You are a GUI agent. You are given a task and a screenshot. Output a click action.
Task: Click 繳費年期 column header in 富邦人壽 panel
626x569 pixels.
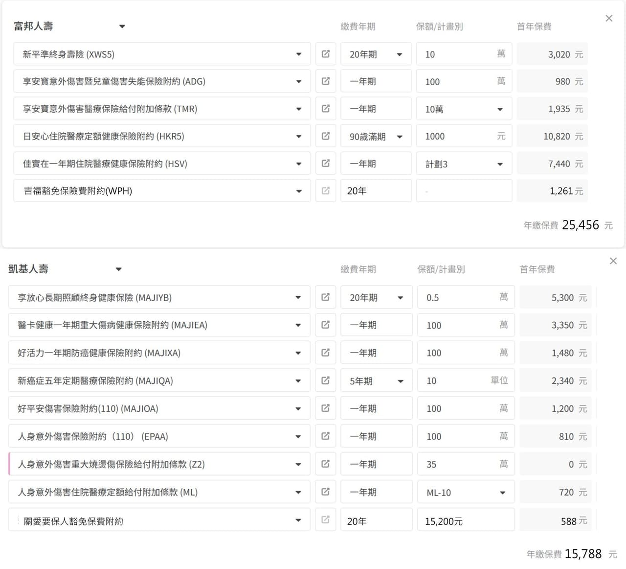click(358, 26)
